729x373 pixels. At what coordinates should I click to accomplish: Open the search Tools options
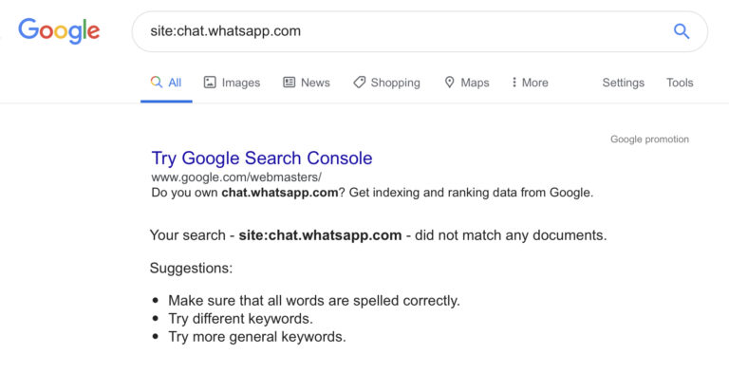click(680, 83)
